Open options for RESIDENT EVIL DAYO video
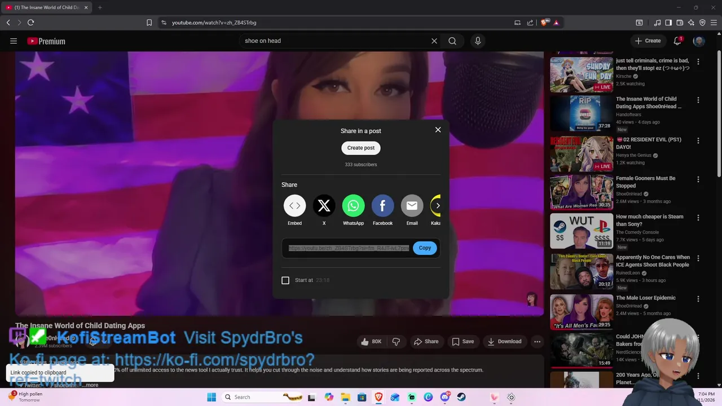The height and width of the screenshot is (406, 722). tap(698, 140)
